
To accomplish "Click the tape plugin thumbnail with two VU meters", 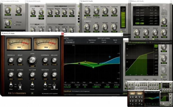I will pos(136,98).
